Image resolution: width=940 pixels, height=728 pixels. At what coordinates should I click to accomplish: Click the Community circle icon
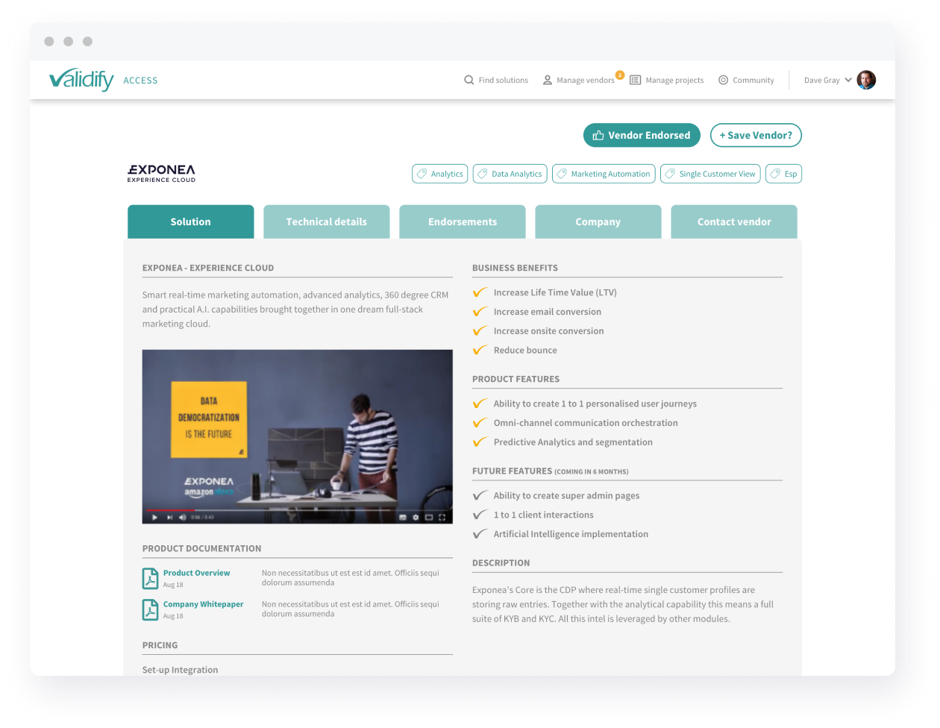[x=723, y=80]
